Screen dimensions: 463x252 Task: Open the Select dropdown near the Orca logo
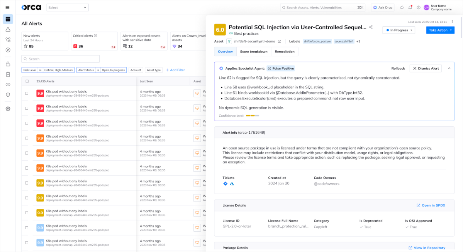(68, 7)
